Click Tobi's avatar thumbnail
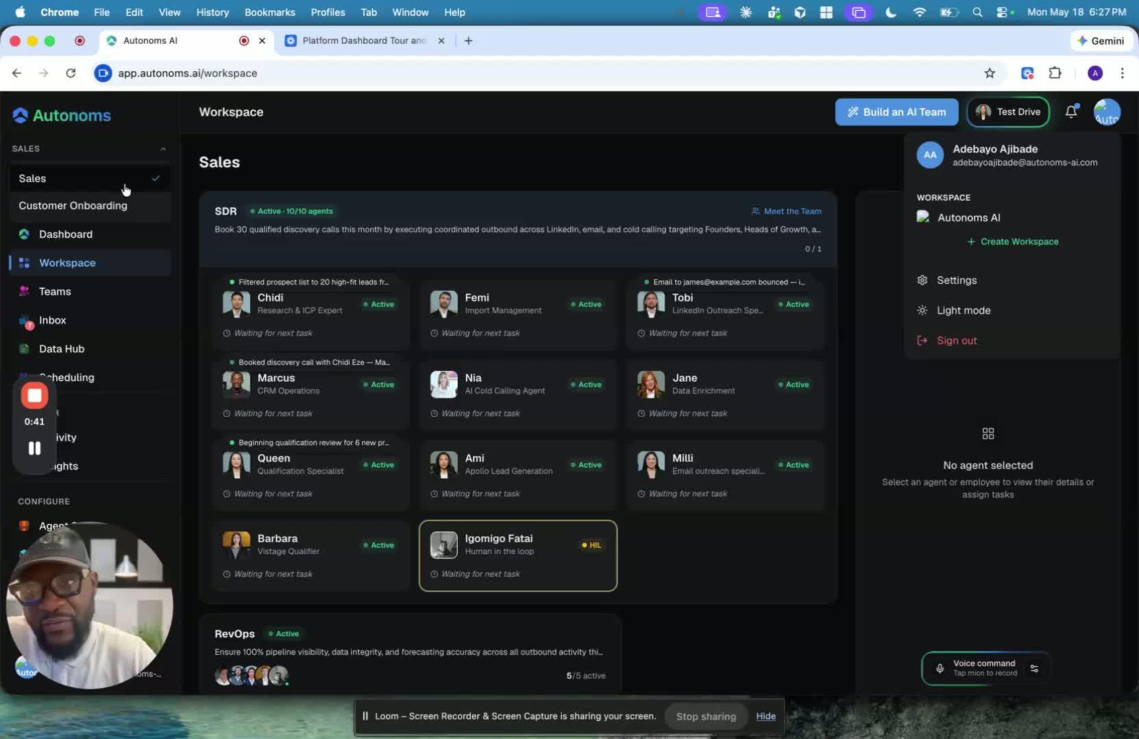The width and height of the screenshot is (1139, 739). [651, 304]
